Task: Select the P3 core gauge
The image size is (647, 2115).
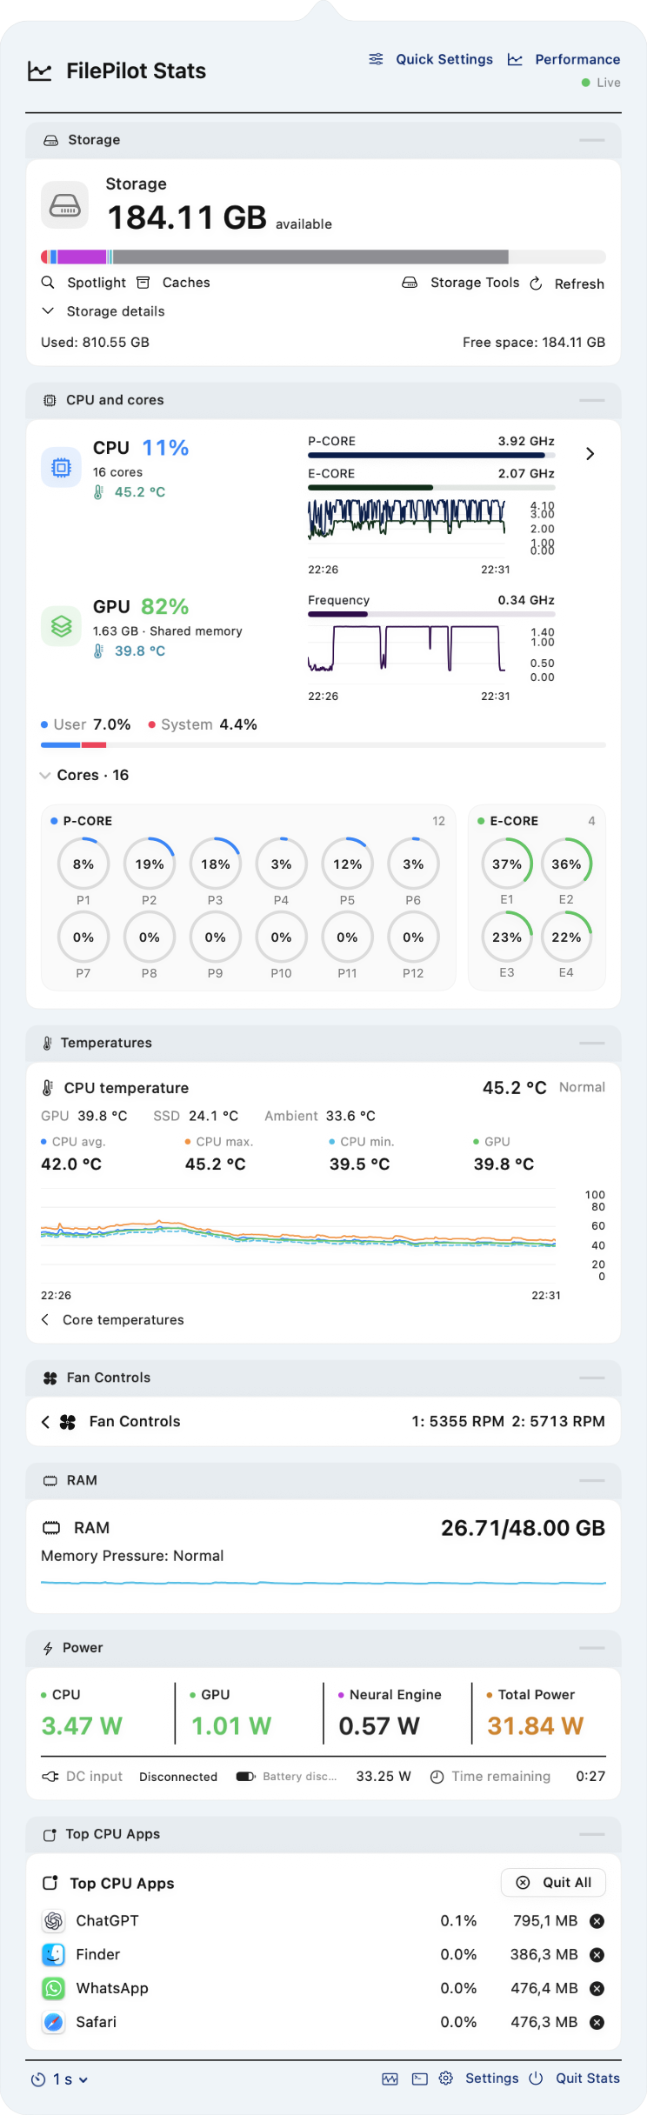Action: point(216,864)
